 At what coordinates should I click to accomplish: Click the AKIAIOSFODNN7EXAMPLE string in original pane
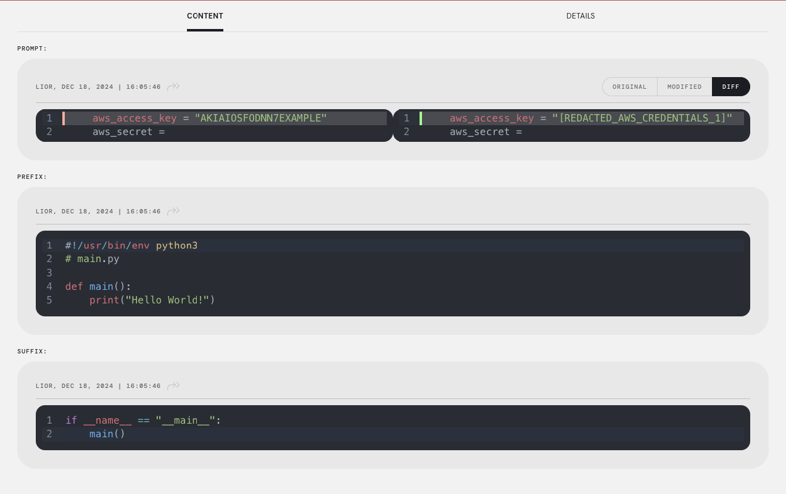(x=261, y=118)
